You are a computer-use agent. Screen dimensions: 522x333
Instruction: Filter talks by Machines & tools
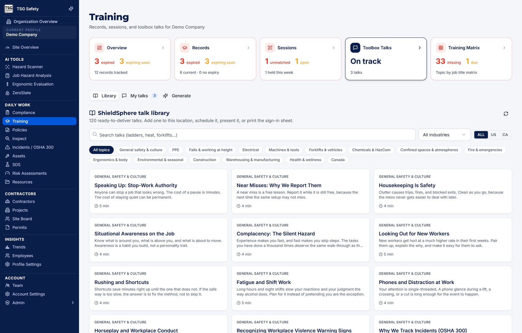click(x=284, y=150)
